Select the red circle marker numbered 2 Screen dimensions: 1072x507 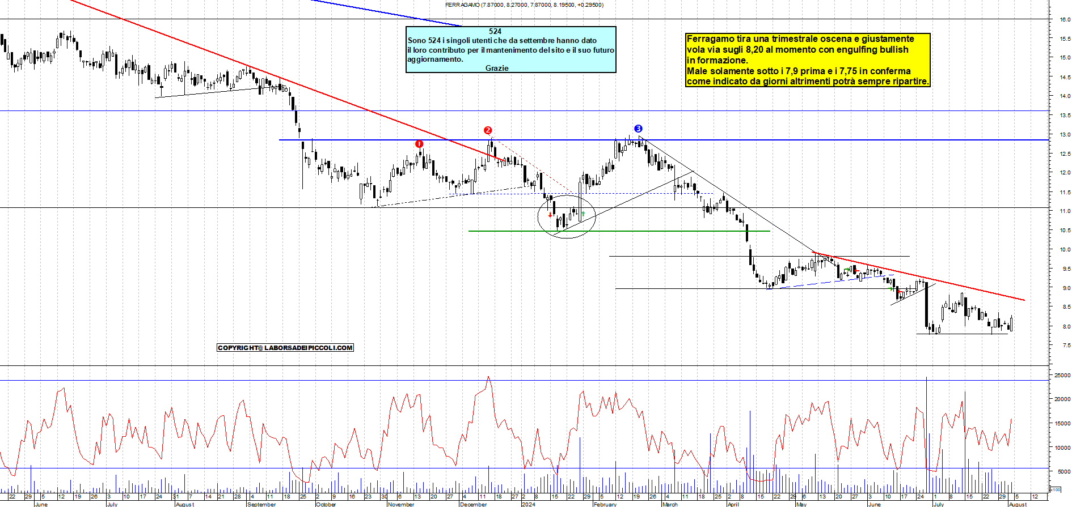(x=488, y=130)
